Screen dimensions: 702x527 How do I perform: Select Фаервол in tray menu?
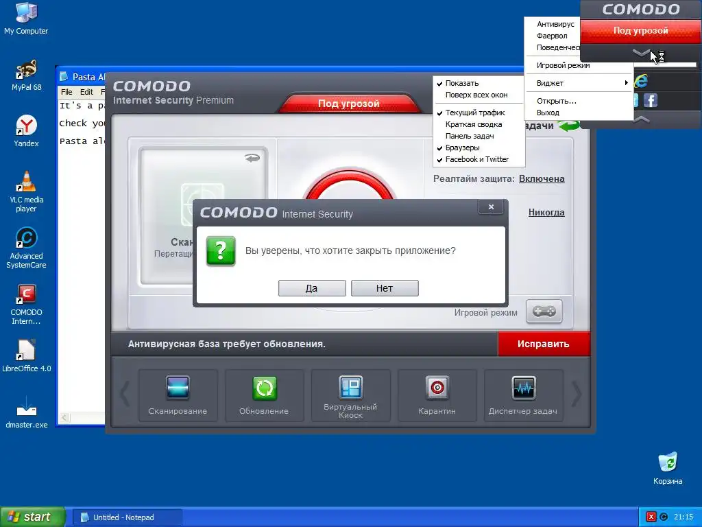tap(552, 36)
